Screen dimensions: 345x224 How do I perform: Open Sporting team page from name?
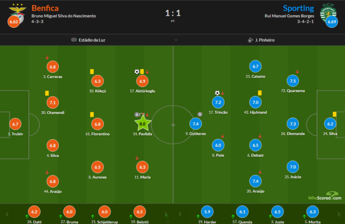pyautogui.click(x=298, y=8)
